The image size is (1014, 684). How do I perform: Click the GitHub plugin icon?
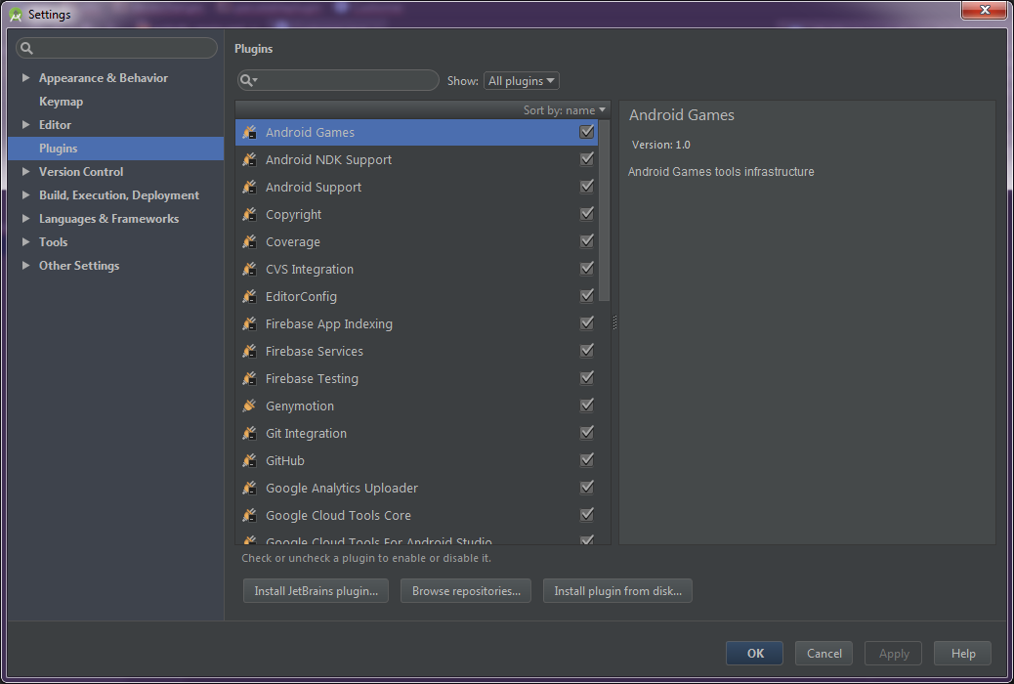pos(250,460)
